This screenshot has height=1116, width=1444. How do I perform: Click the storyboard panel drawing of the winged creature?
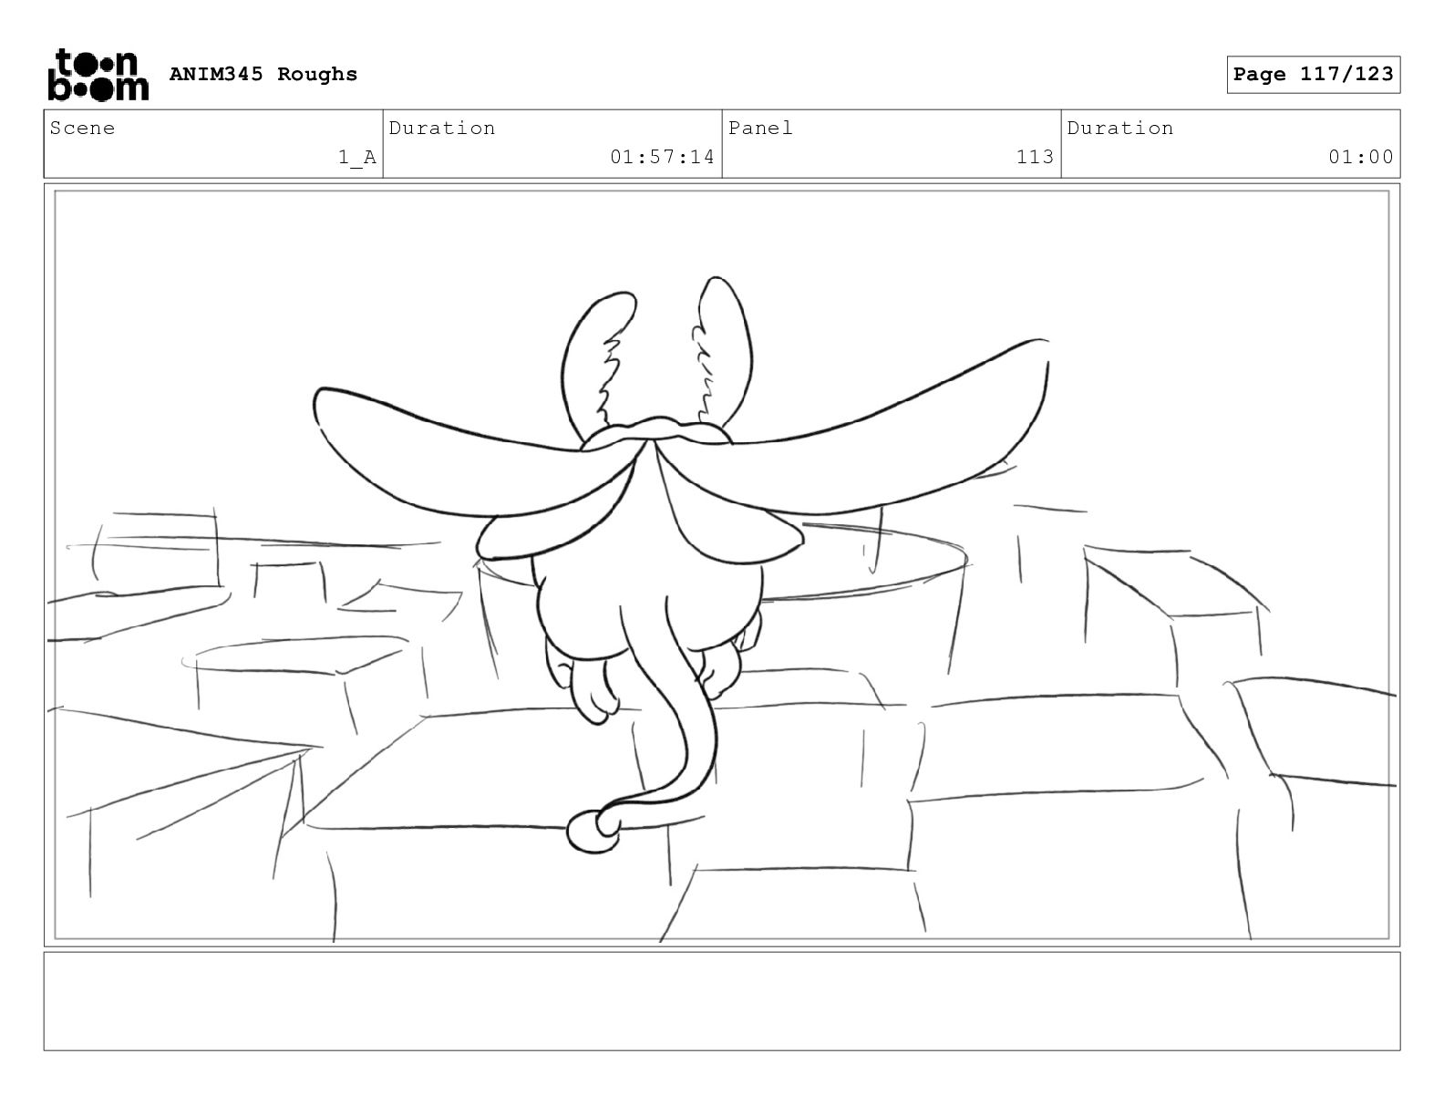click(722, 564)
